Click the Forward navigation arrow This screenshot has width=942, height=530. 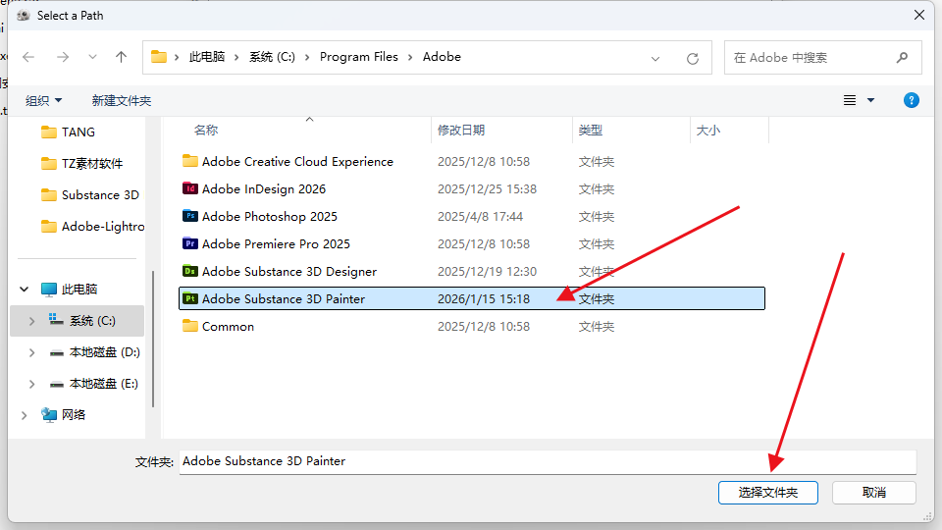click(x=63, y=57)
